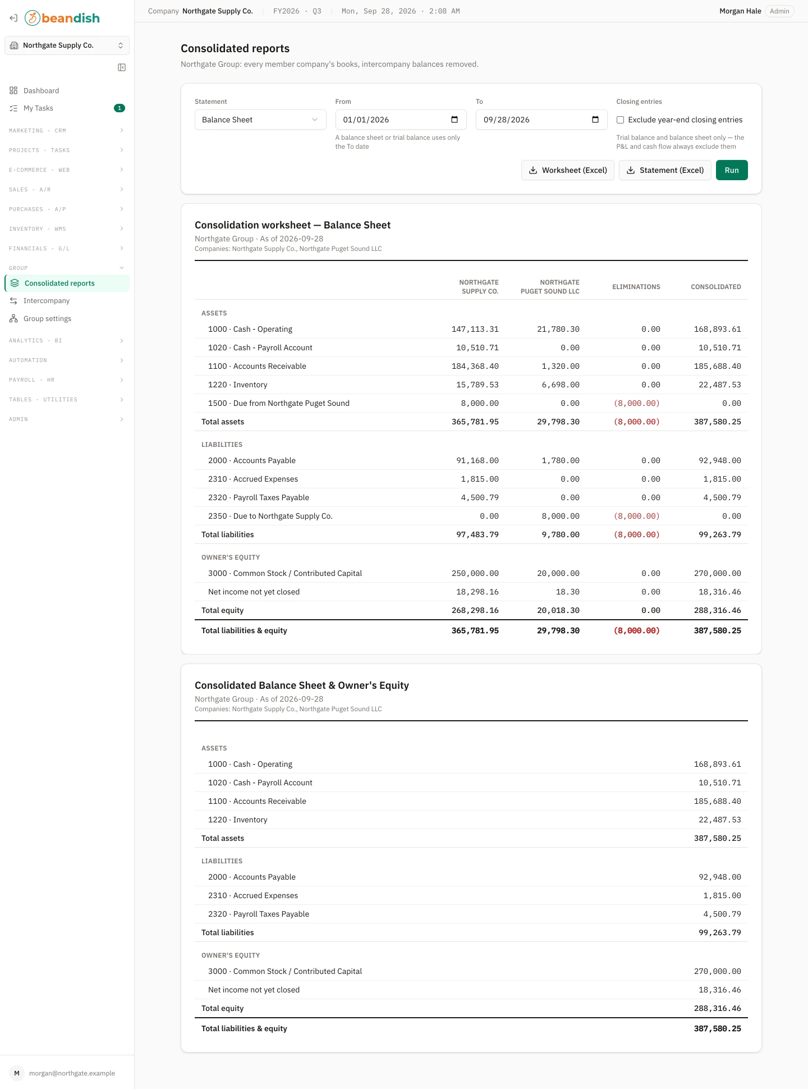Expand the Payroll - HR section
The height and width of the screenshot is (1089, 808).
click(67, 380)
